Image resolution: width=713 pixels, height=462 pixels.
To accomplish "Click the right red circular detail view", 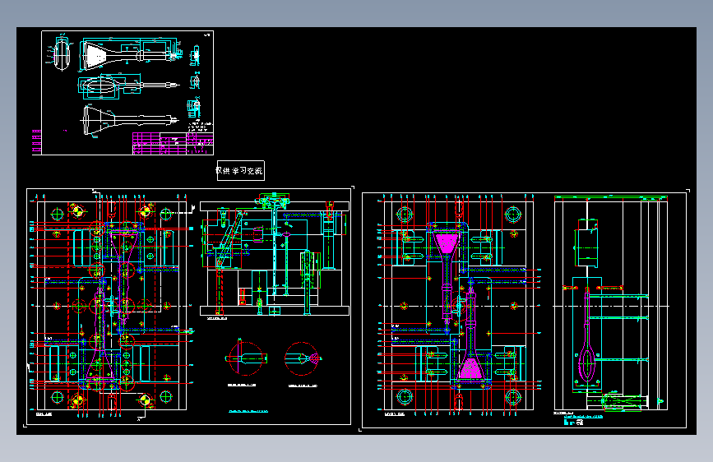I will tap(303, 358).
